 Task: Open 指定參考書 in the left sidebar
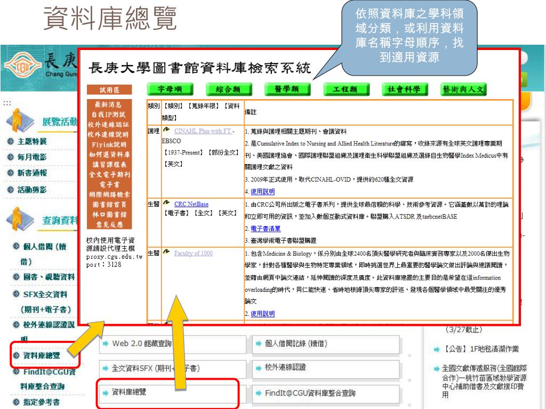(x=42, y=402)
